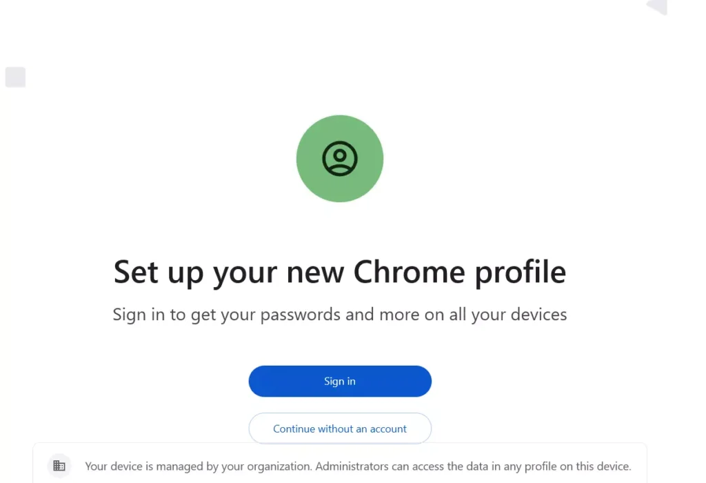
Task: Click the "Sign in to get your passwords" subtitle
Action: (340, 315)
